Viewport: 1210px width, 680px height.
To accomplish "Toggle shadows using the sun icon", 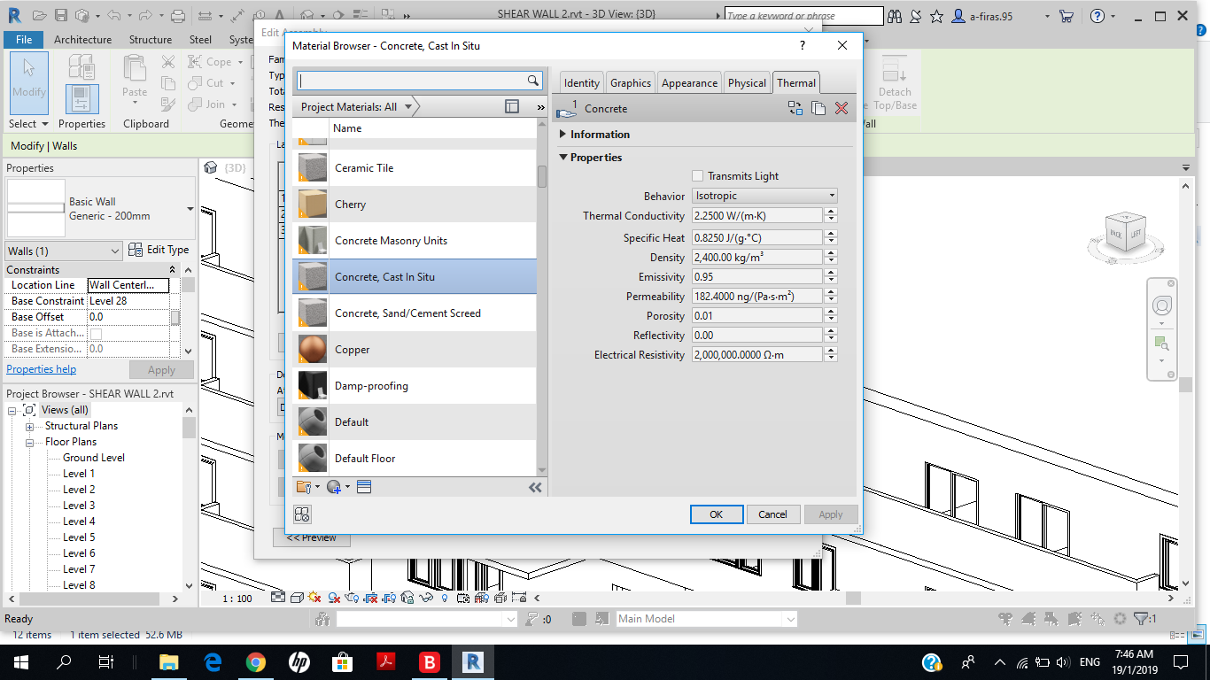I will 313,598.
